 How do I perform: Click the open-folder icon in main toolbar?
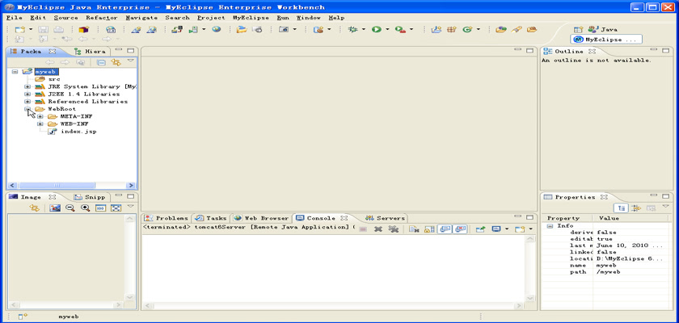[242, 29]
